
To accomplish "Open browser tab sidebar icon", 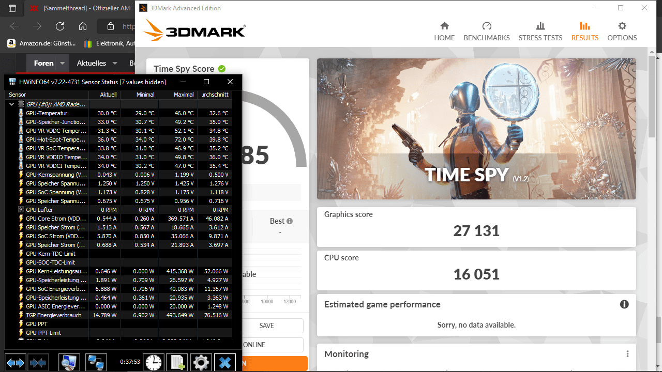I will click(12, 8).
